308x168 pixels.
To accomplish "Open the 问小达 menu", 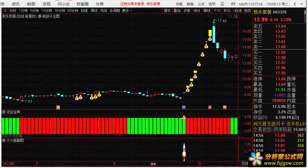I will 64,4.
